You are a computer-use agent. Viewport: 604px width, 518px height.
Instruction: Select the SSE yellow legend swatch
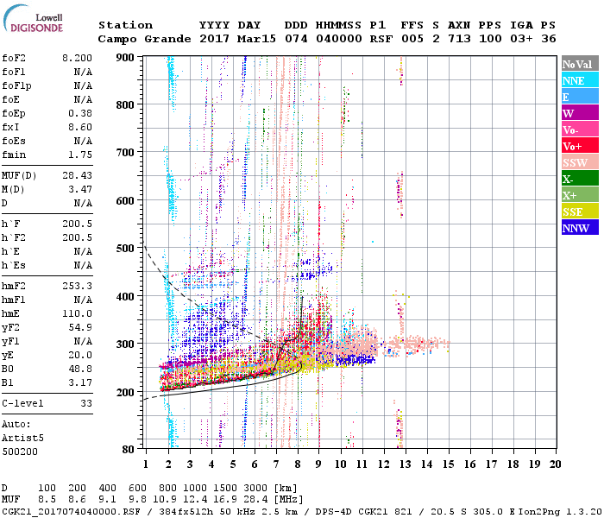click(577, 212)
